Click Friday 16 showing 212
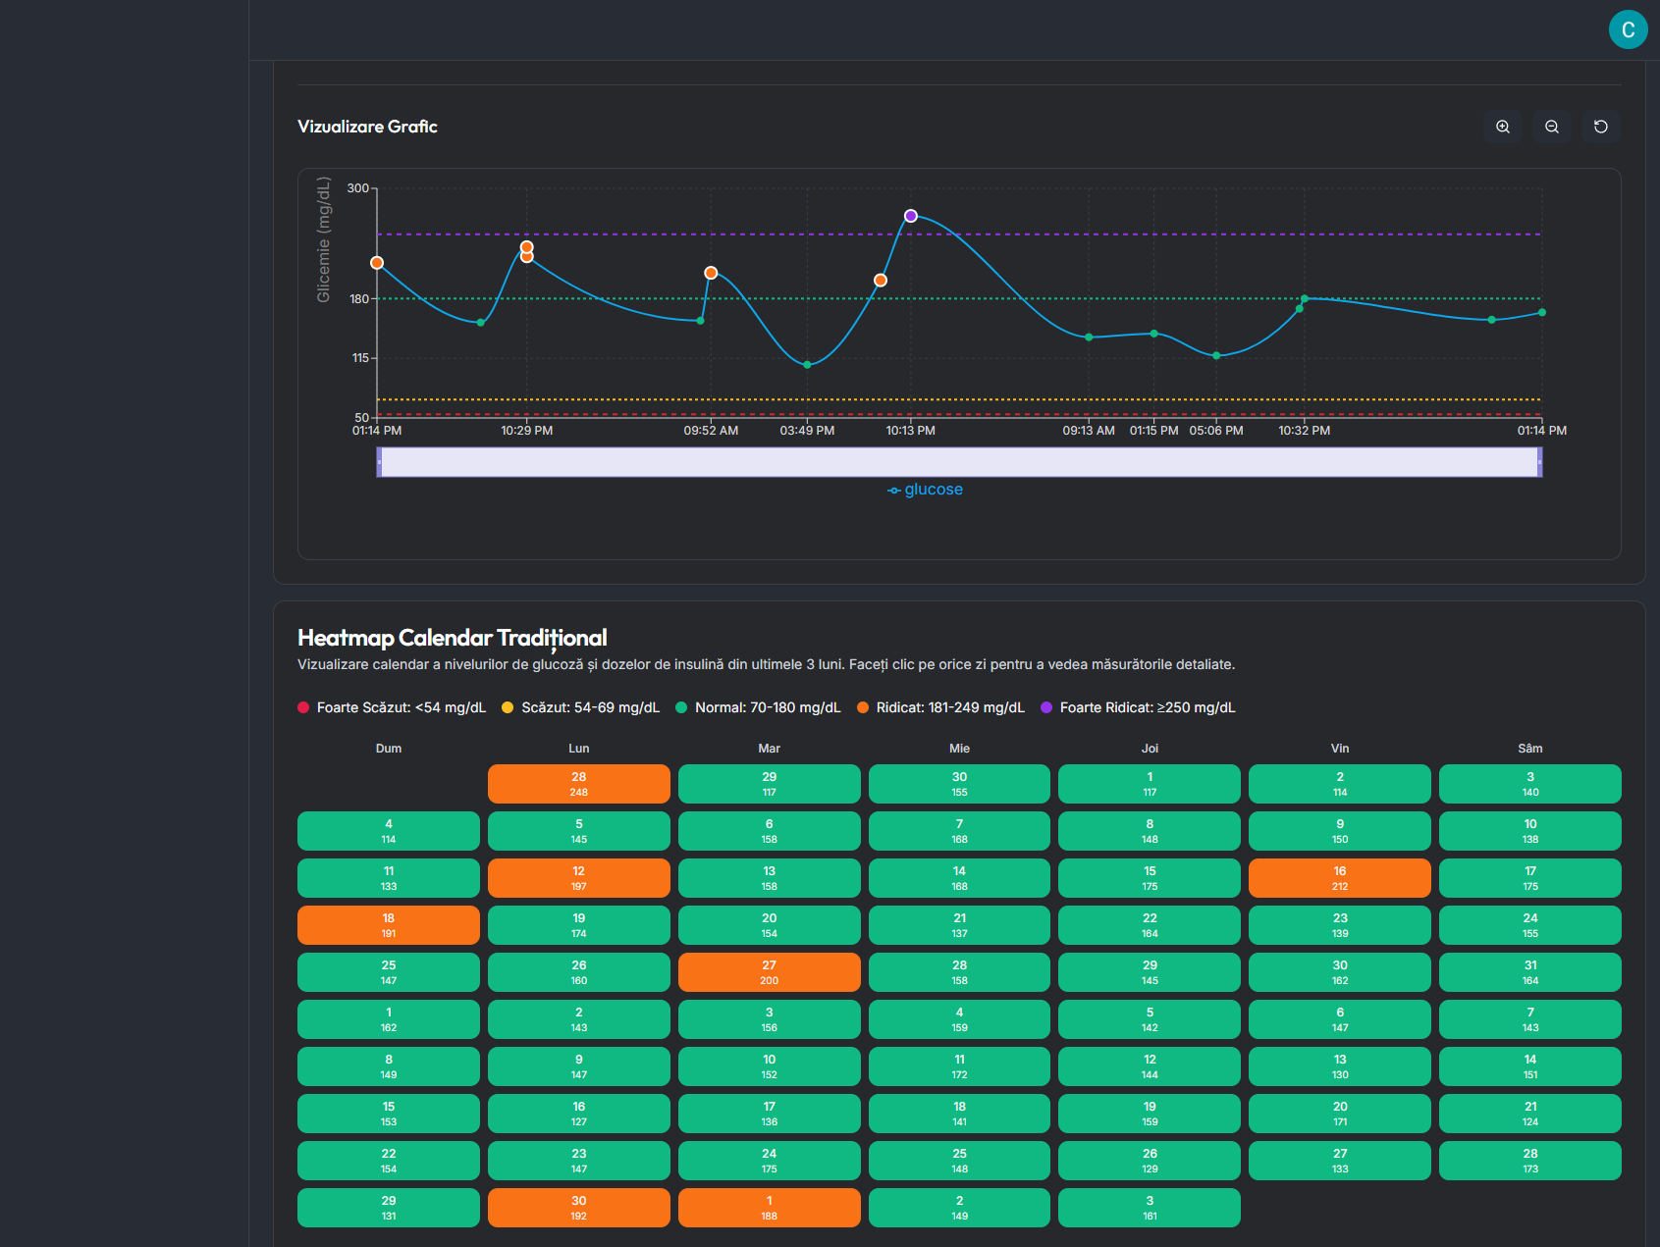Screen dimensions: 1660x1247 pyautogui.click(x=1339, y=877)
